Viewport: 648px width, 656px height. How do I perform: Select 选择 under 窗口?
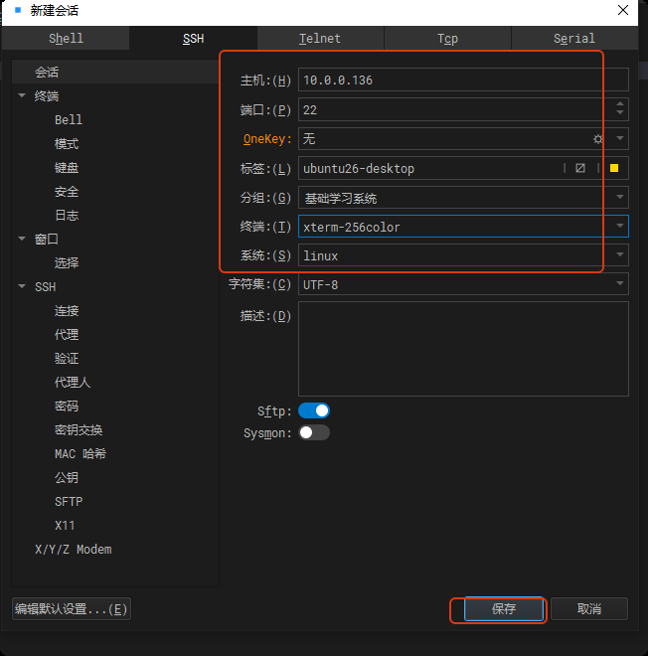coord(67,262)
